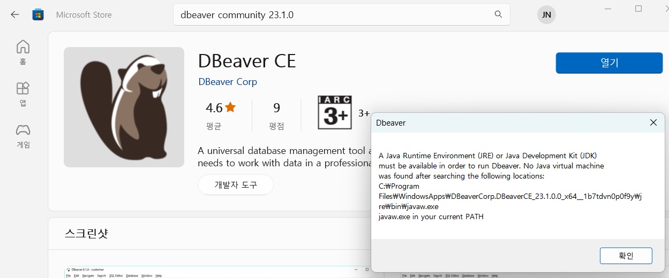The width and height of the screenshot is (669, 278).
Task: Click the 스크린샷 section heading
Action: coord(87,234)
